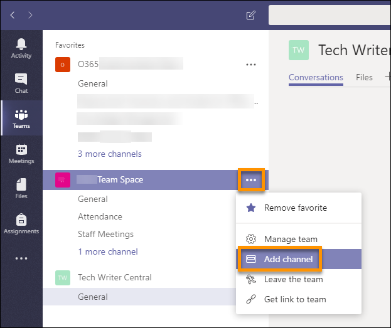This screenshot has width=391, height=328.
Task: Expand 1 more channel link
Action: pos(107,251)
